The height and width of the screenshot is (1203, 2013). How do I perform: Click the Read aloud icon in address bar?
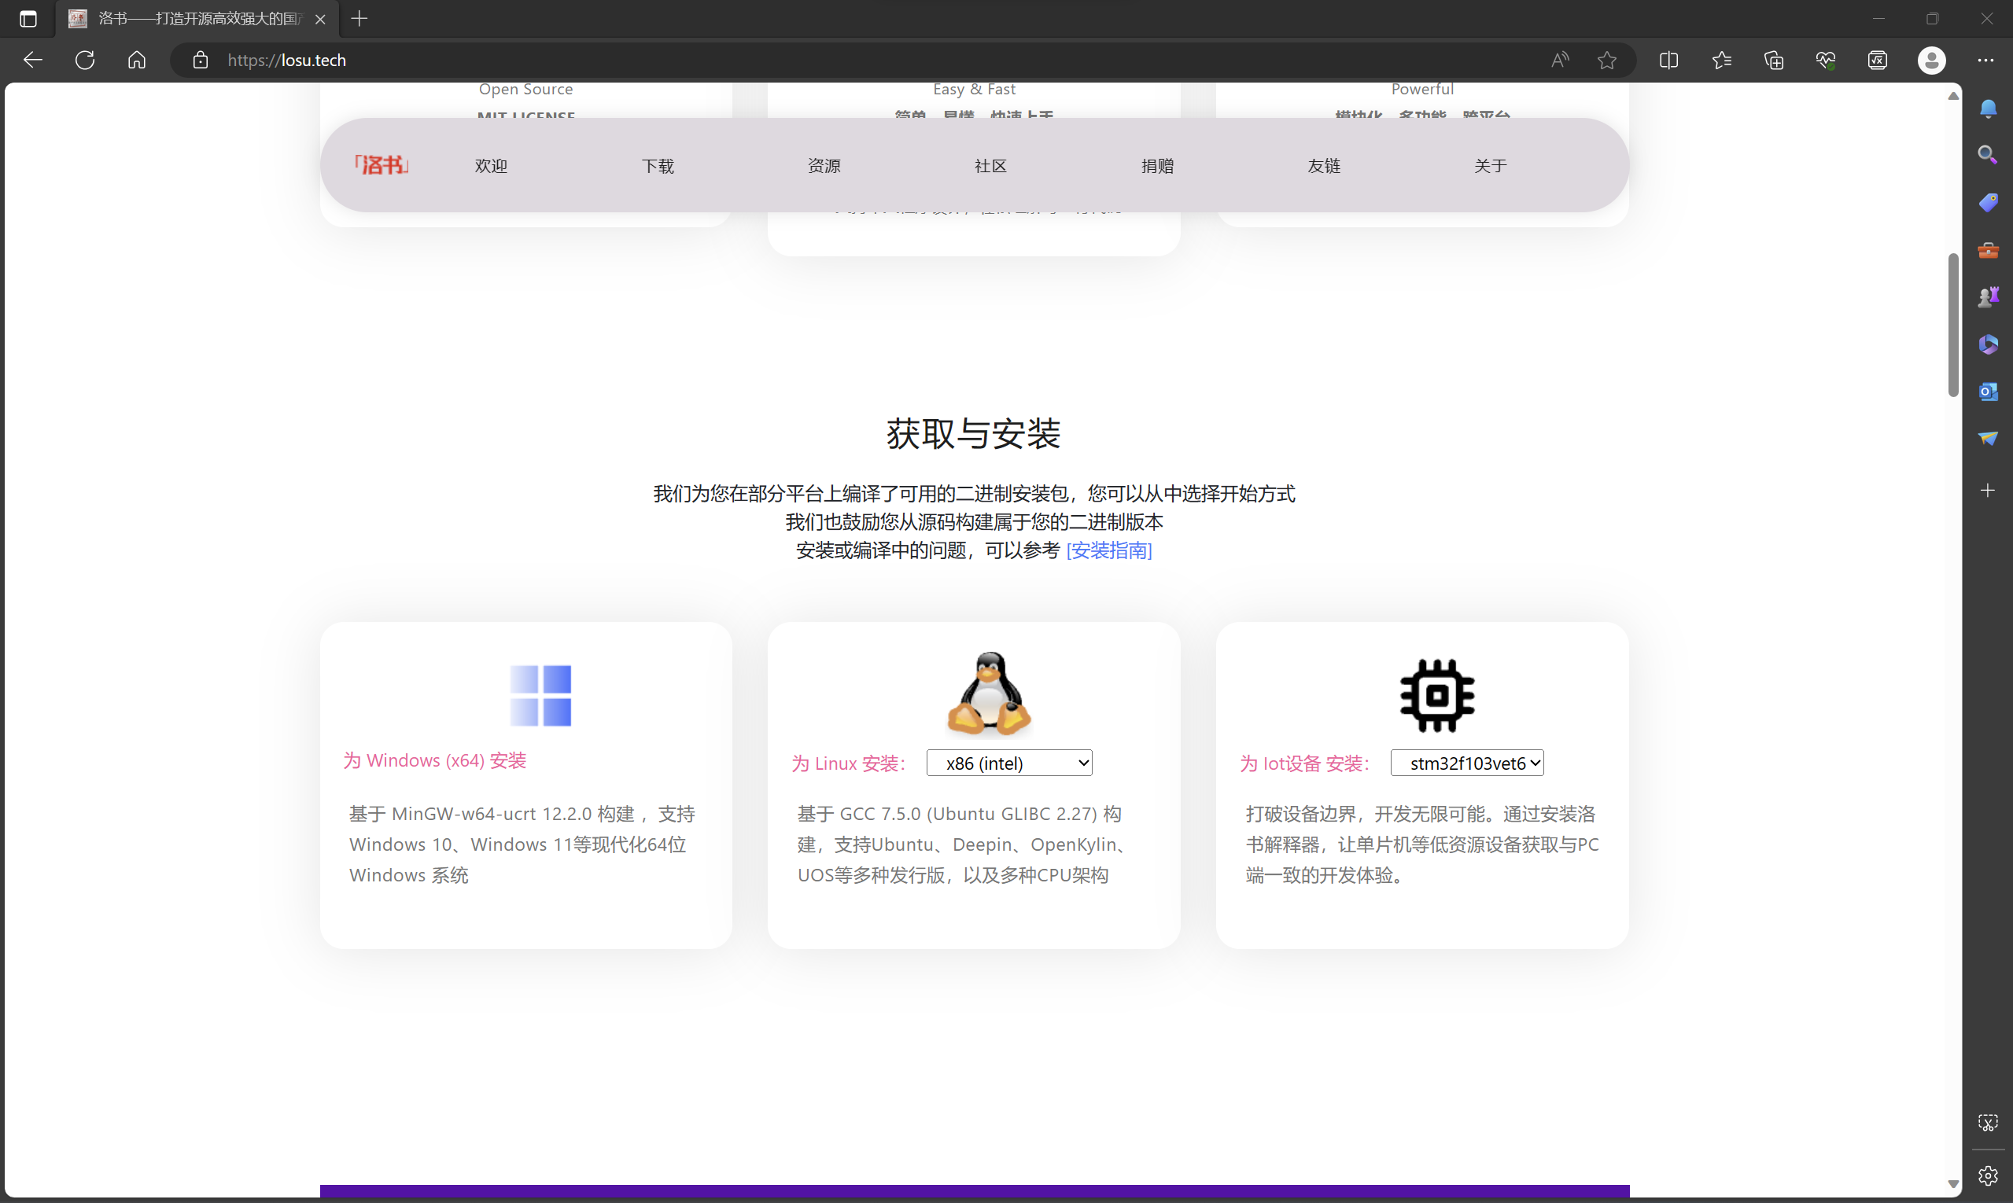[1560, 60]
